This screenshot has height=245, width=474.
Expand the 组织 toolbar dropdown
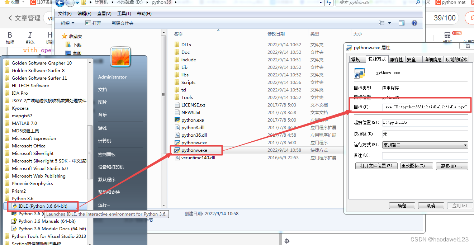tap(68, 23)
